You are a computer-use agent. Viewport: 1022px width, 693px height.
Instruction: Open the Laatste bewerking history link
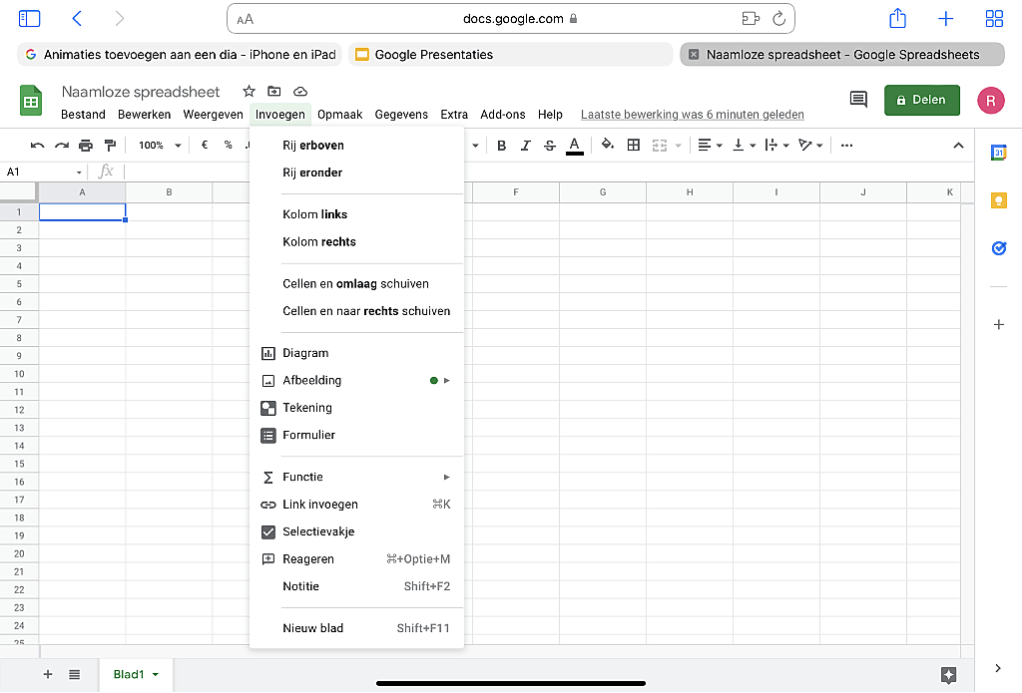(693, 115)
